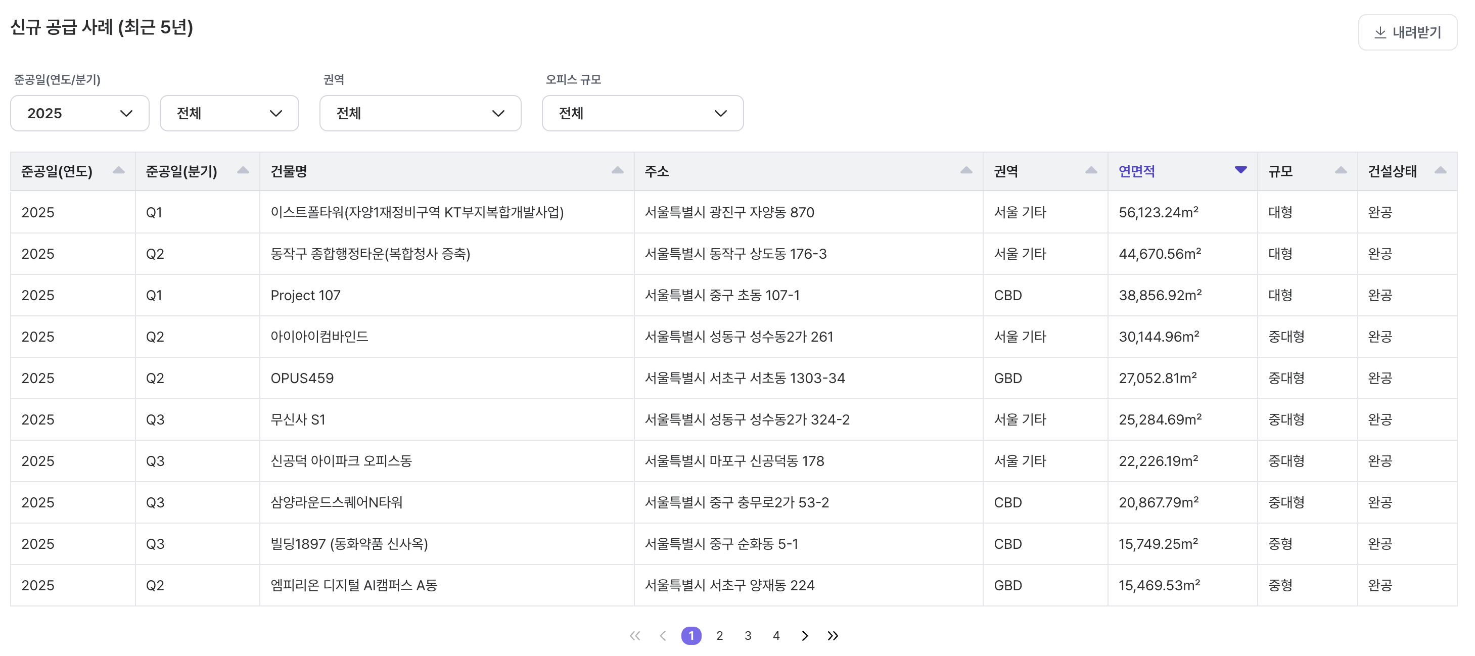Go to page 2
The image size is (1475, 656).
coord(719,635)
